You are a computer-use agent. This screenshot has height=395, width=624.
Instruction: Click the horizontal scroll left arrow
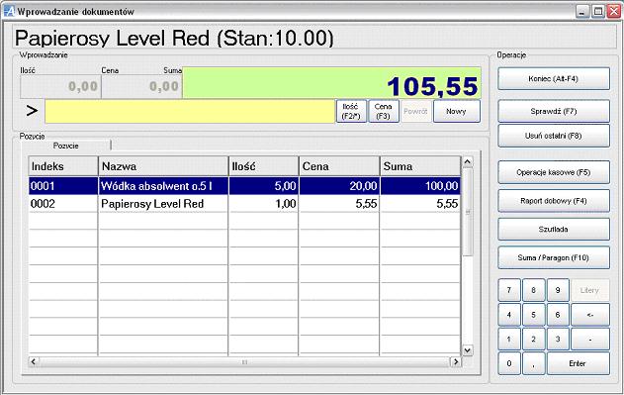pyautogui.click(x=34, y=361)
